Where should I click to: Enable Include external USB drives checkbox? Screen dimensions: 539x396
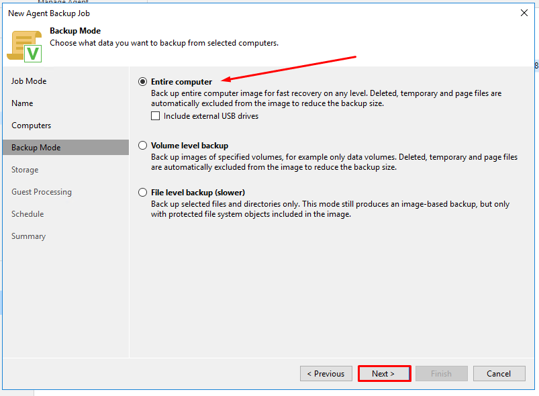coord(155,116)
